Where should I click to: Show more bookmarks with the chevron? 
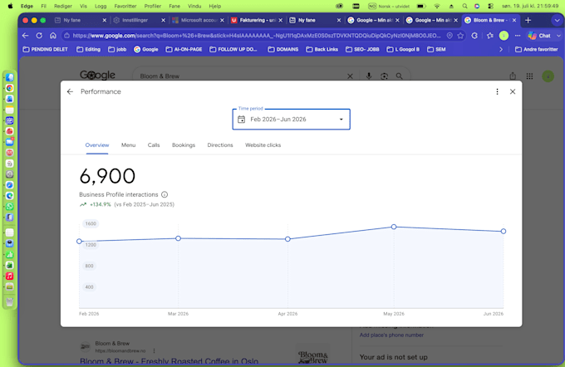501,49
